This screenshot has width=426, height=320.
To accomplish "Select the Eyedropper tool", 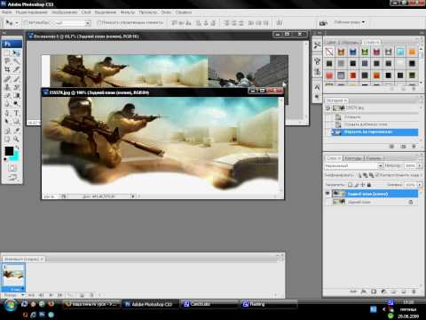I will 17,131.
